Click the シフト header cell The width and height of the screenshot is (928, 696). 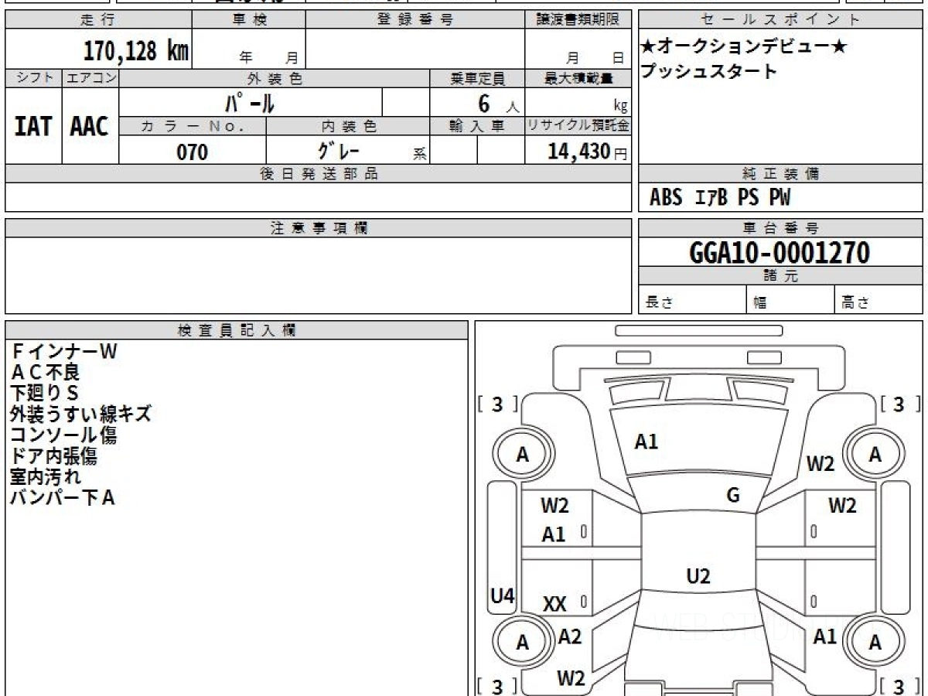33,78
